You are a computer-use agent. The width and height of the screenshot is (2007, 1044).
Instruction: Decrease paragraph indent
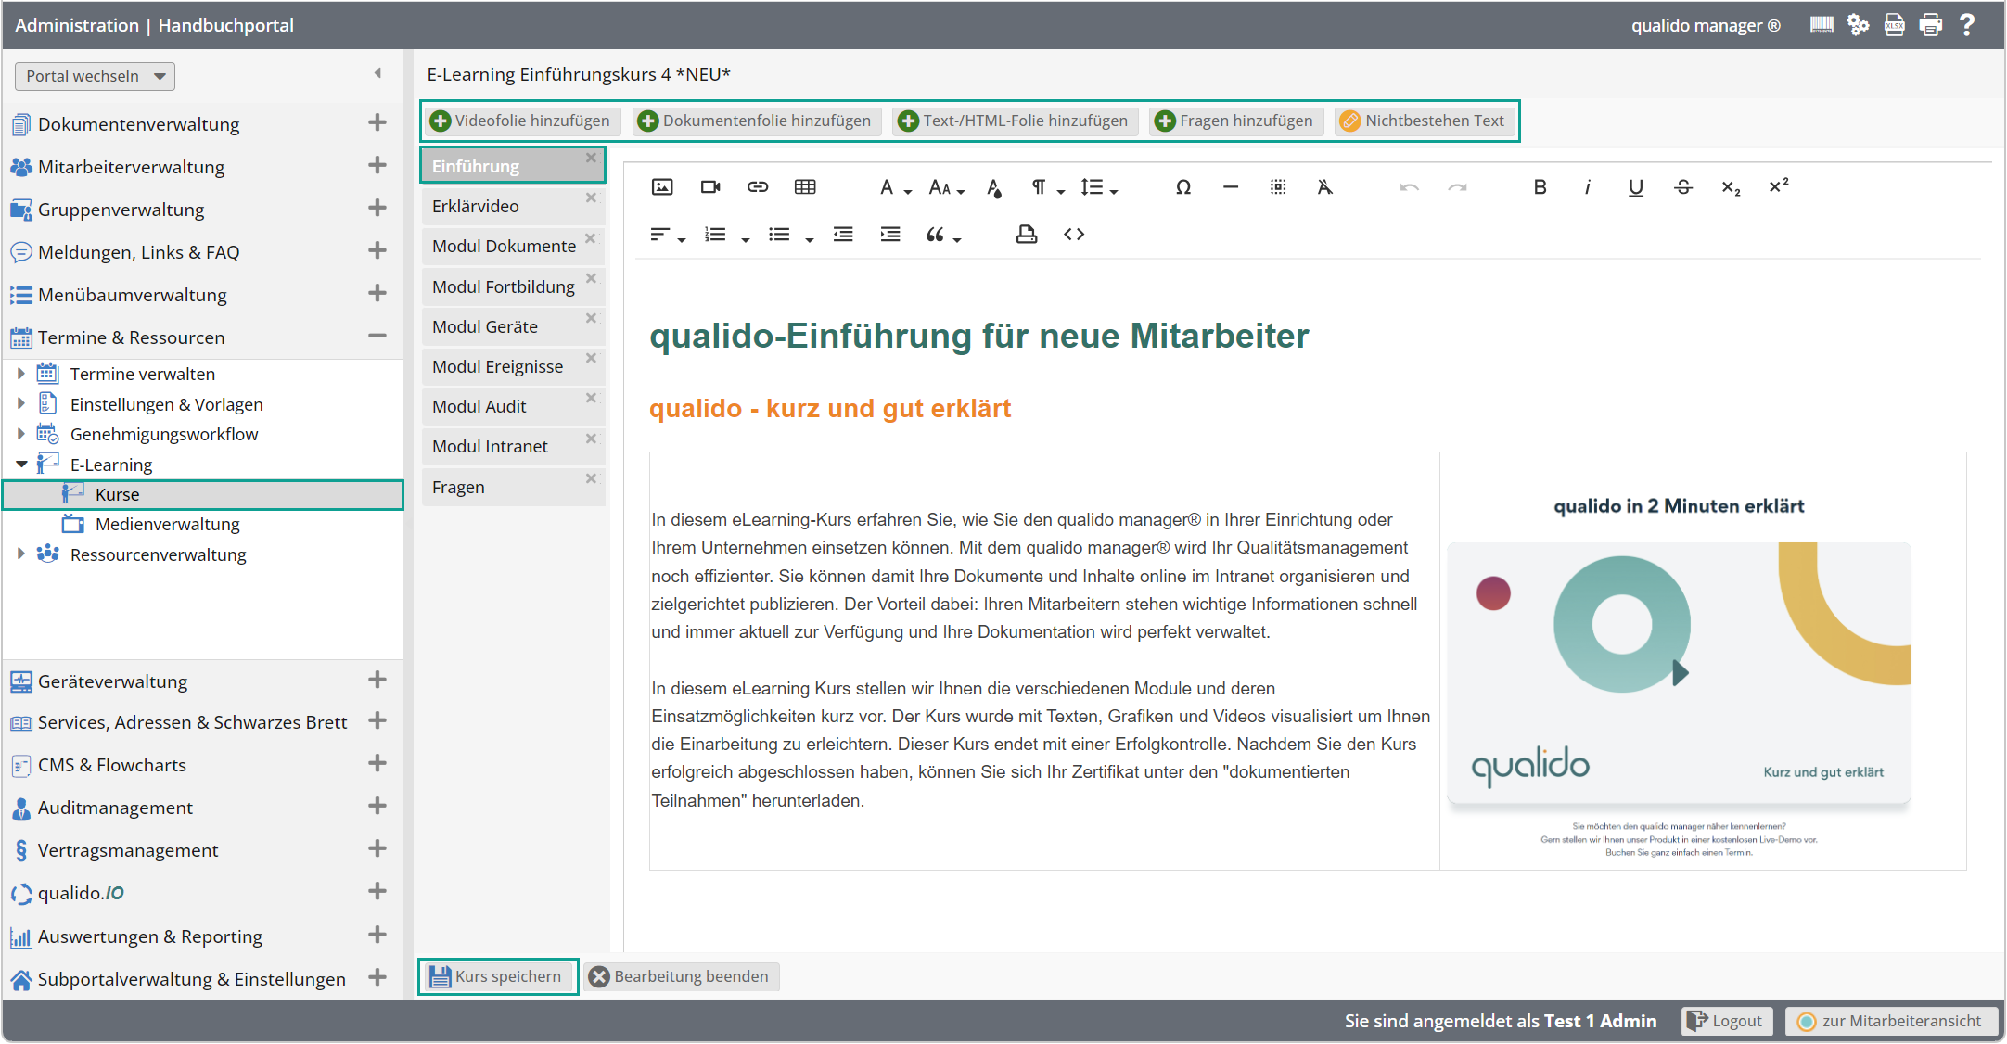pyautogui.click(x=843, y=235)
